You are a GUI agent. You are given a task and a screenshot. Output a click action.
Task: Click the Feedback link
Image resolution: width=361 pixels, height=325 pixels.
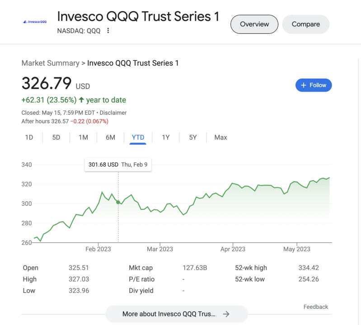(316, 307)
